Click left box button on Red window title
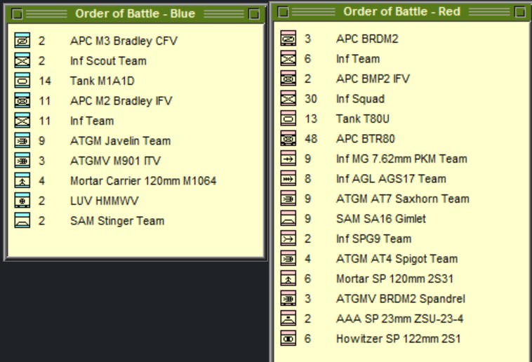 283,12
